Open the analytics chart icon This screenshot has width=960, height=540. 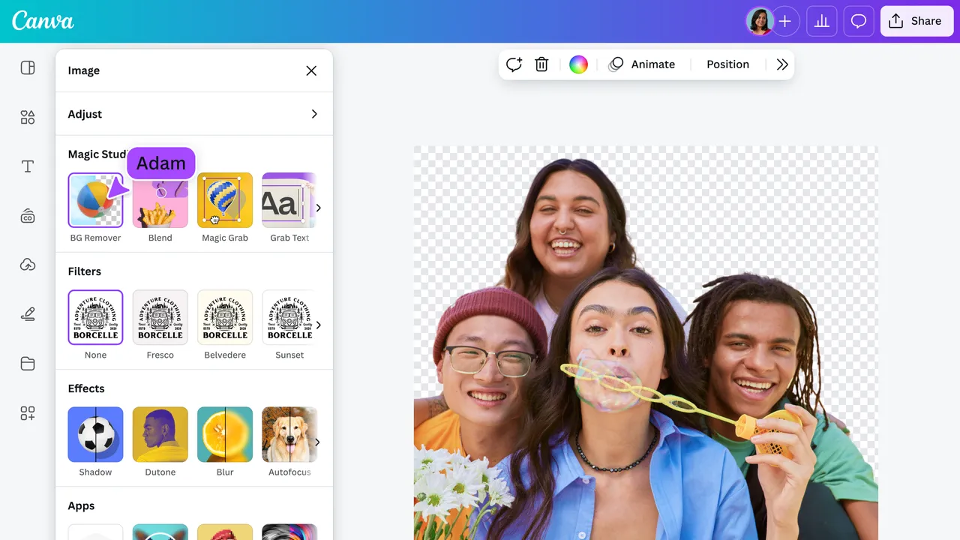click(x=822, y=21)
